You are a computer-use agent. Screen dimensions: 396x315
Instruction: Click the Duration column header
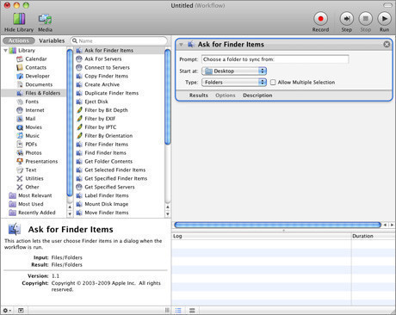click(x=373, y=236)
